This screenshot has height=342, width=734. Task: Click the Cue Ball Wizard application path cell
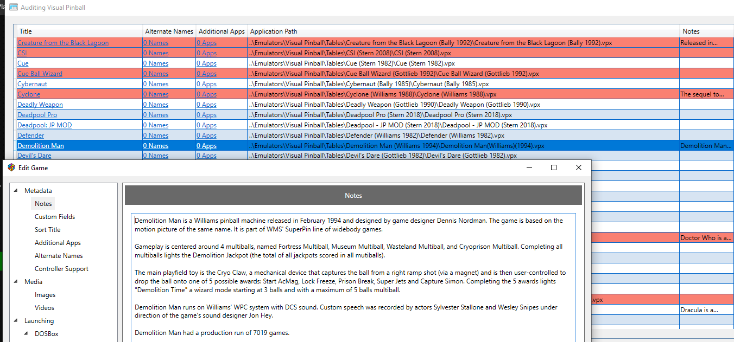pyautogui.click(x=464, y=74)
